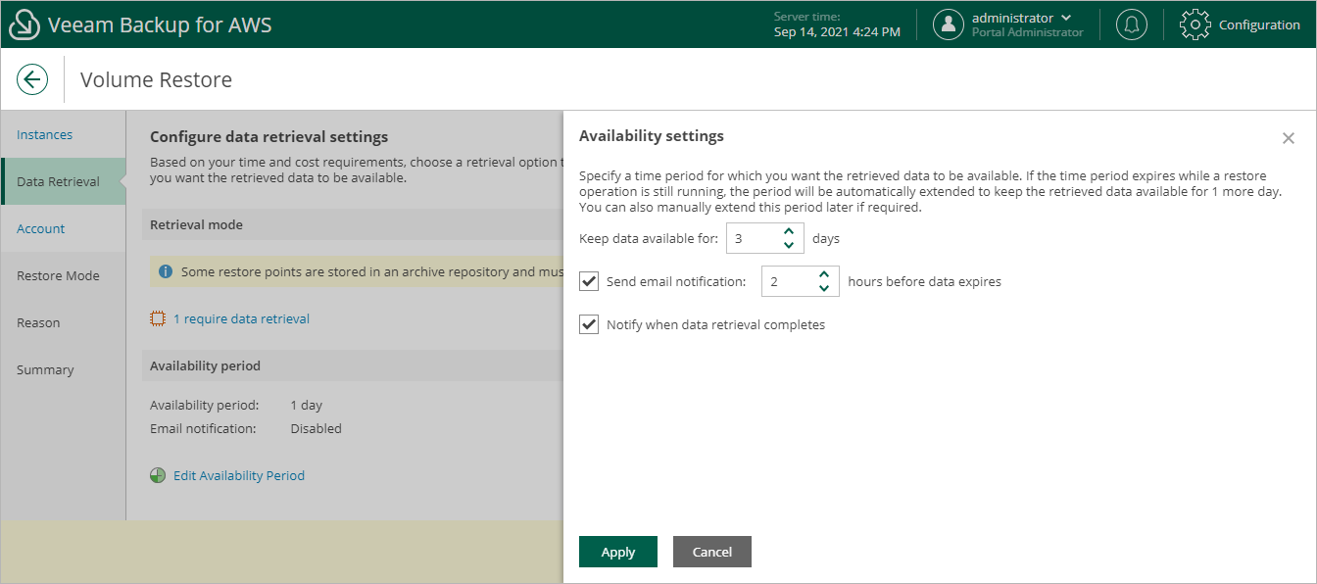Open the 1 require data retrieval link
Screen dimensions: 1317x584
pyautogui.click(x=241, y=318)
